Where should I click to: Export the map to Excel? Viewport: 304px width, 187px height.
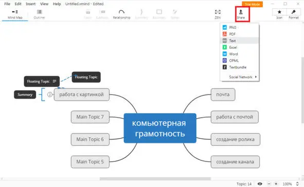click(x=239, y=47)
